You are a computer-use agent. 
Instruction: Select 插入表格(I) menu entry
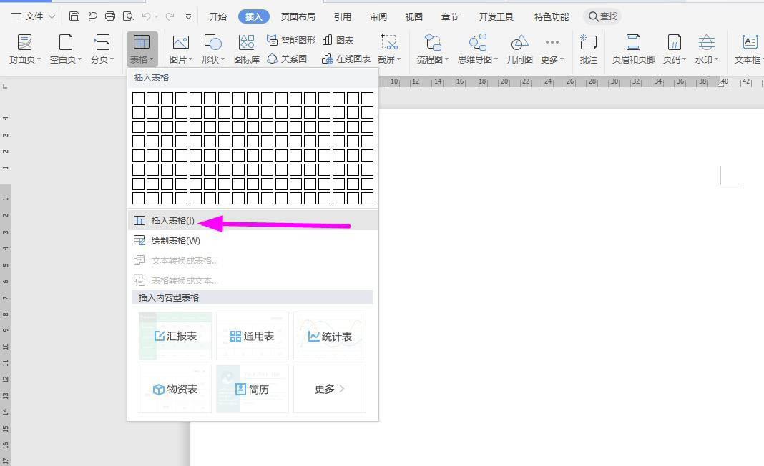pos(172,221)
